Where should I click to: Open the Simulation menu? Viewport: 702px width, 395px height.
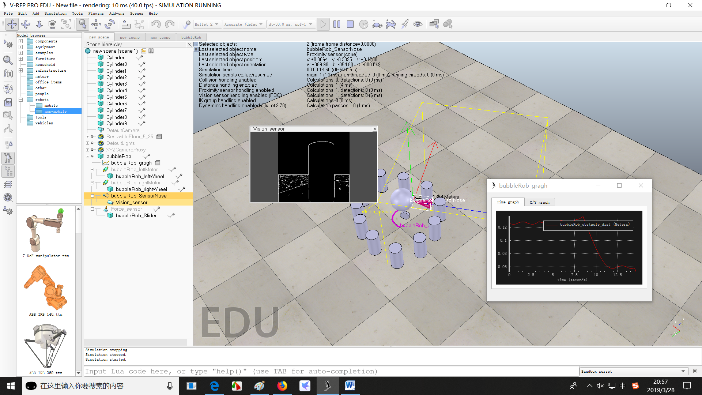56,13
